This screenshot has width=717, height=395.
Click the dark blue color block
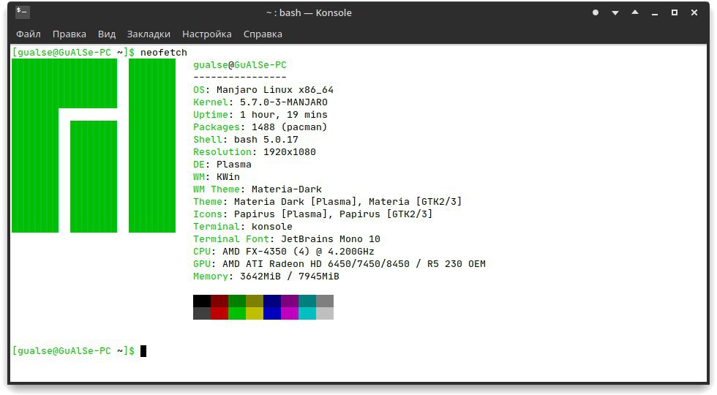pos(272,301)
